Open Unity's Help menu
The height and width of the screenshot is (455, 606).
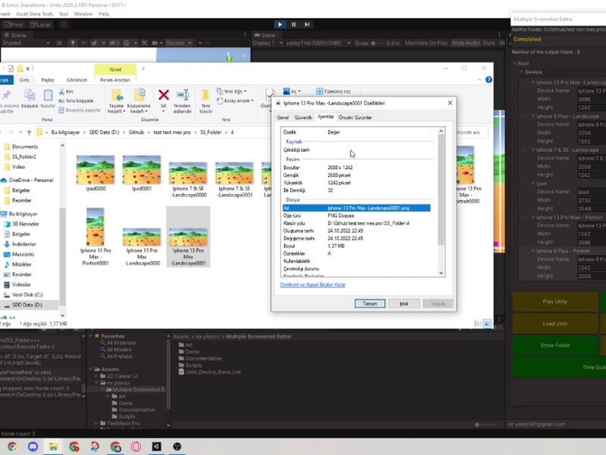[104, 14]
